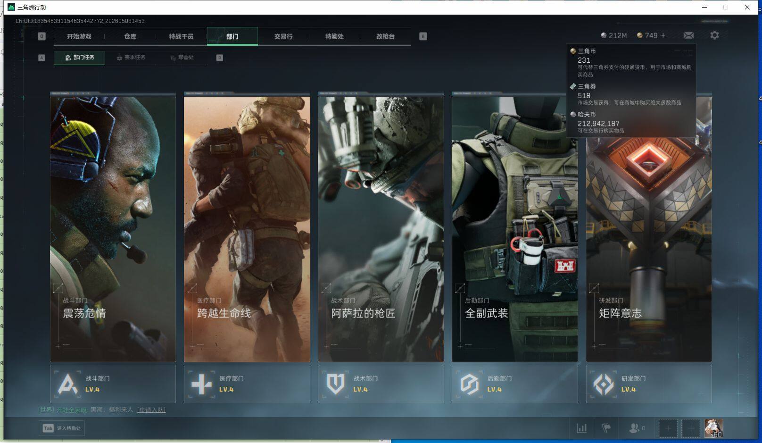Click the 战斗部门 LV.4 emblem icon
The image size is (762, 443).
(x=67, y=384)
